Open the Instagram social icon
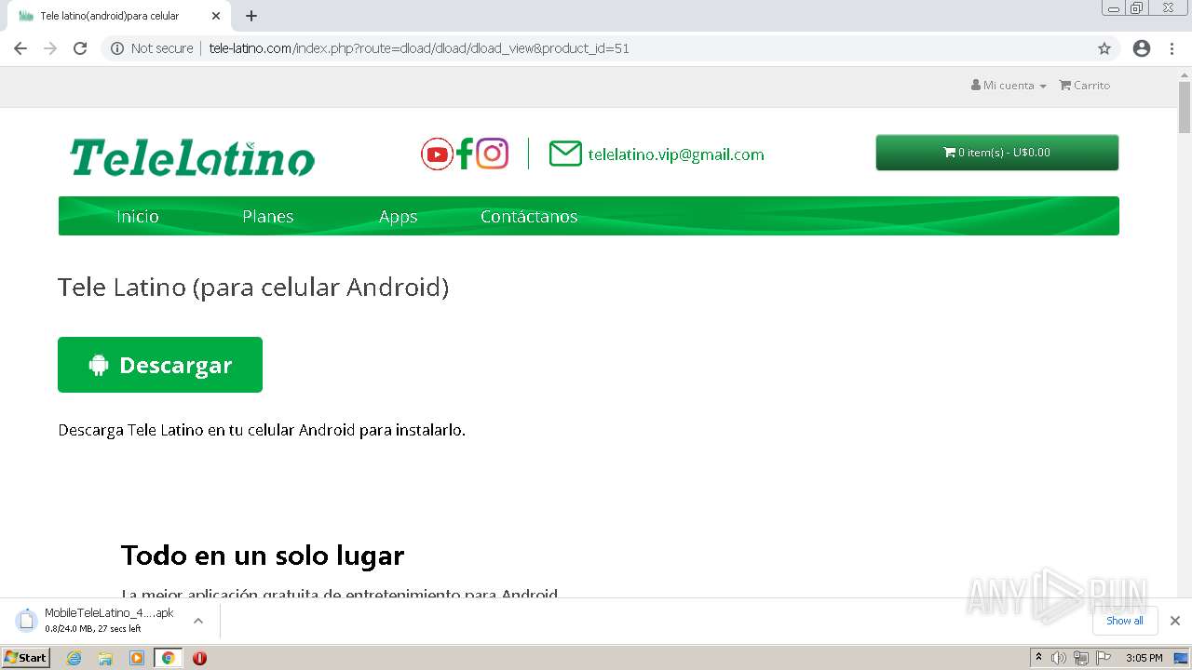 click(493, 154)
